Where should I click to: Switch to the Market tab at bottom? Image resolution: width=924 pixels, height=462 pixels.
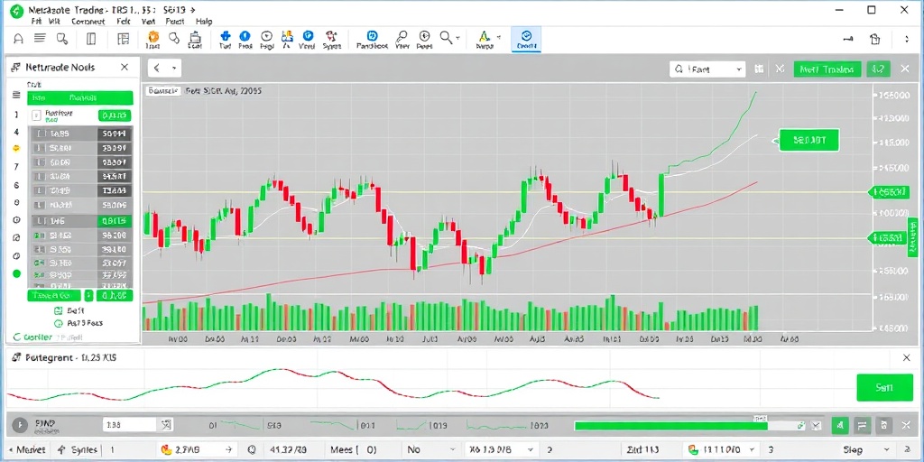point(27,448)
